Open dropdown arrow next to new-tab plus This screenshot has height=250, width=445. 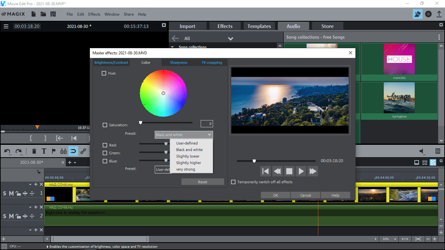(75, 162)
